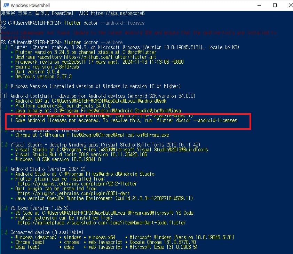Viewport: 293px width, 254px height.
Task: Click 'windows-x64' platform text
Action: [102, 237]
